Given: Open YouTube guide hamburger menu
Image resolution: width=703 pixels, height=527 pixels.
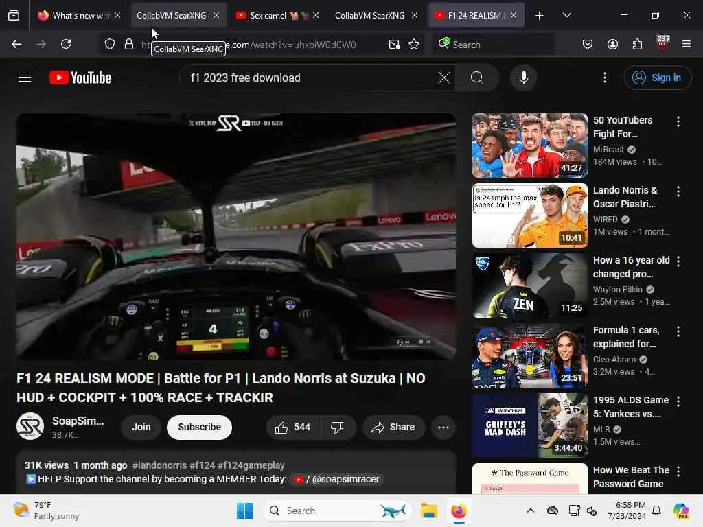Looking at the screenshot, I should click(25, 78).
